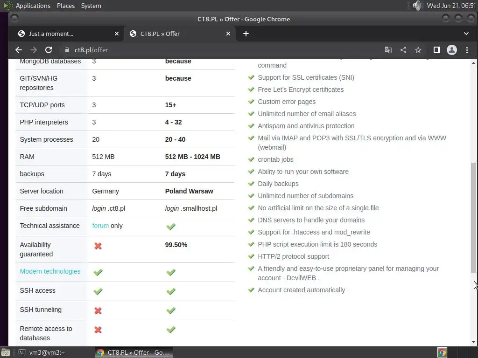Click green check in Technical assistance row
The width and height of the screenshot is (478, 358).
tap(171, 227)
